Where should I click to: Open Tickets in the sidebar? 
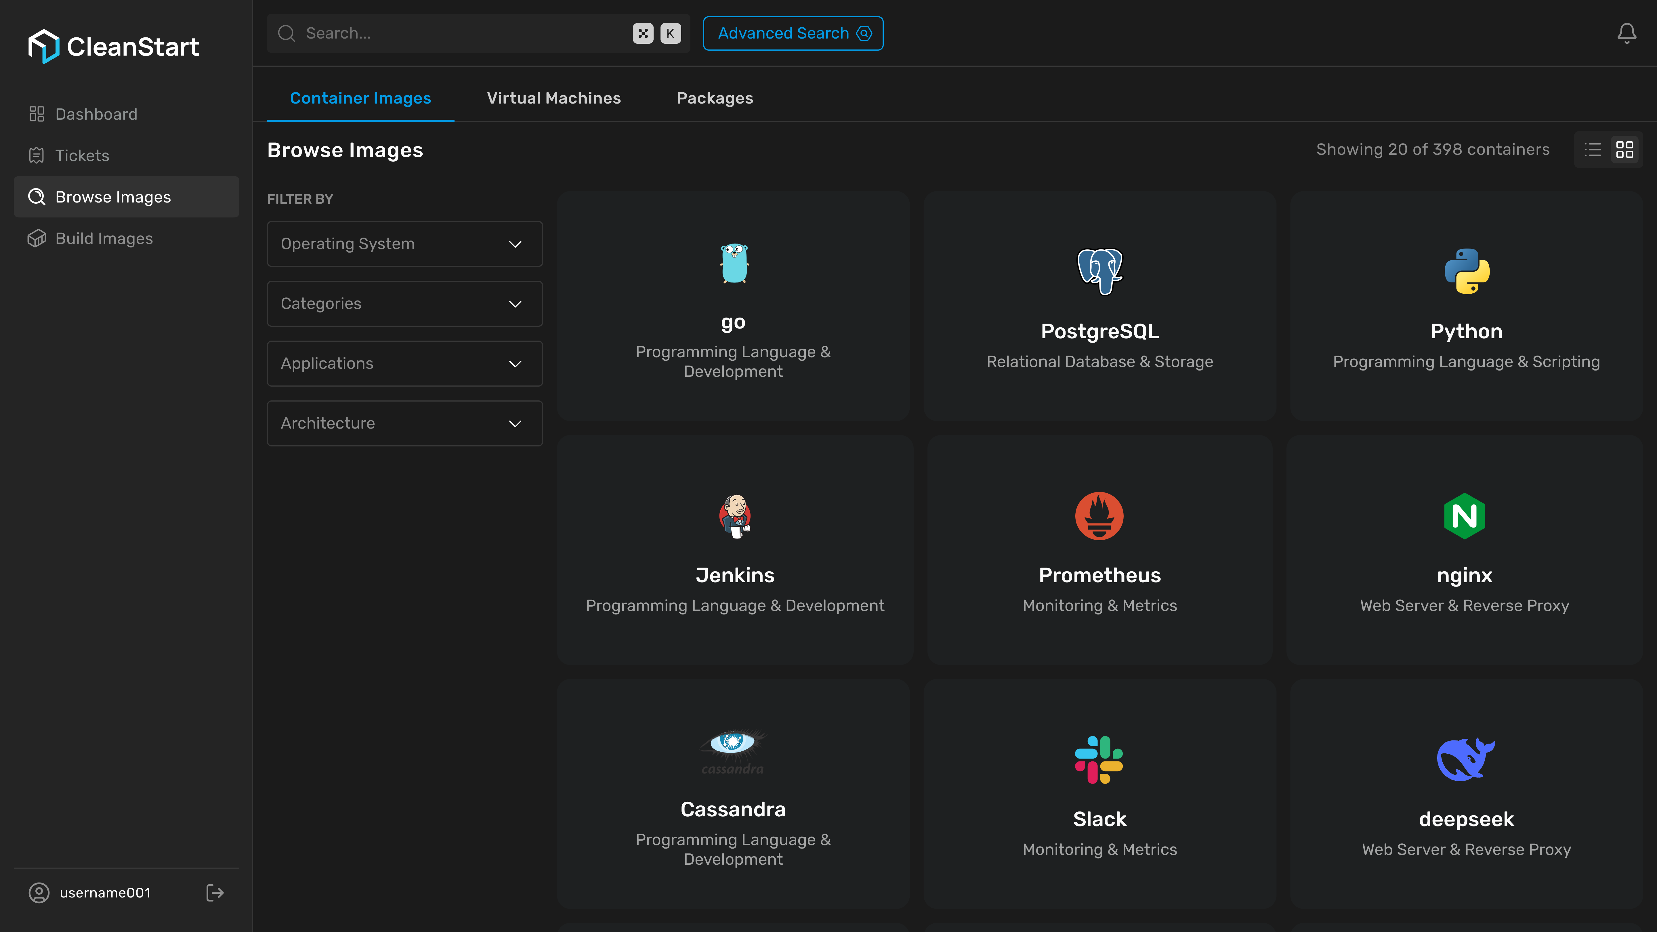pos(126,155)
